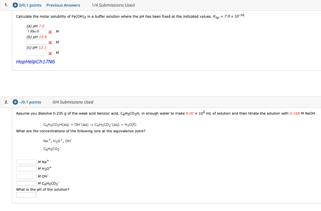Expand question 1 plus icon
This screenshot has height=211, width=321.
tap(15, 5)
